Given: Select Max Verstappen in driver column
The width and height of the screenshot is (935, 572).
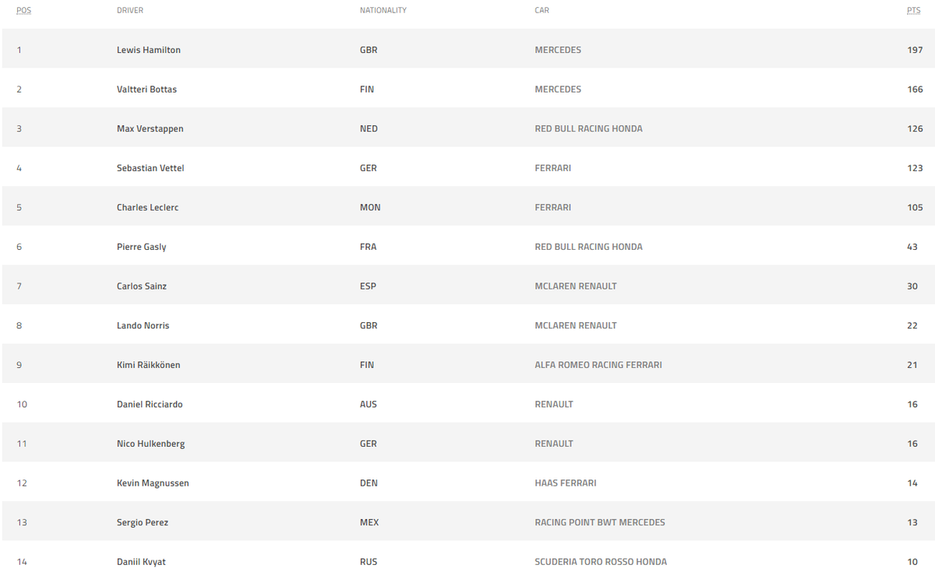Looking at the screenshot, I should coord(150,129).
